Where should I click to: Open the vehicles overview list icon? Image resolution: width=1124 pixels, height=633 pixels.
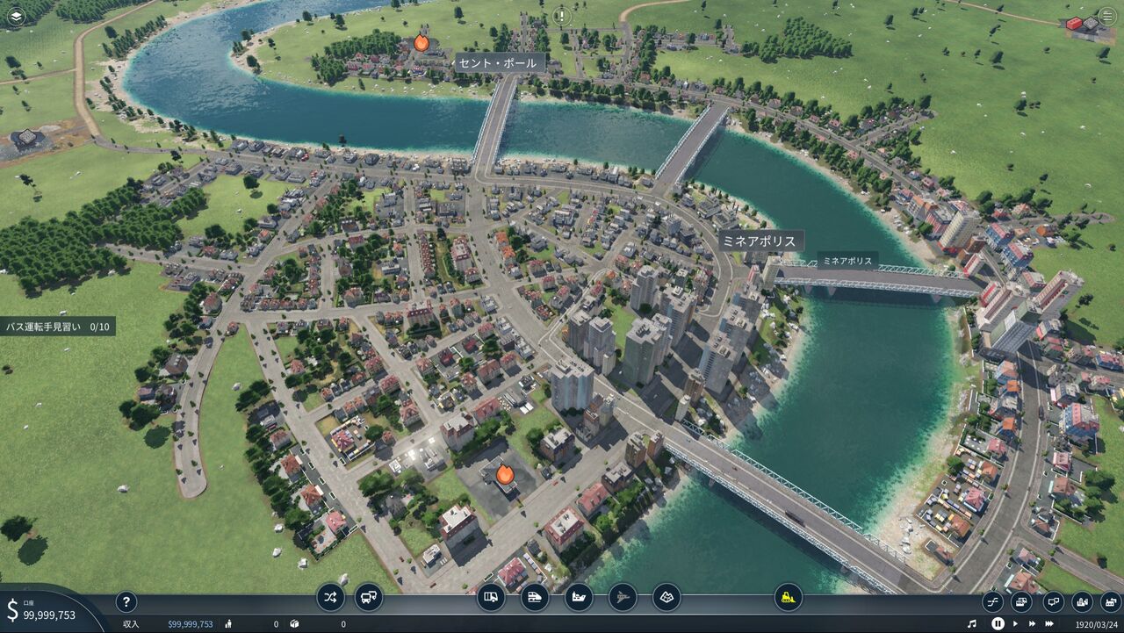(1022, 601)
